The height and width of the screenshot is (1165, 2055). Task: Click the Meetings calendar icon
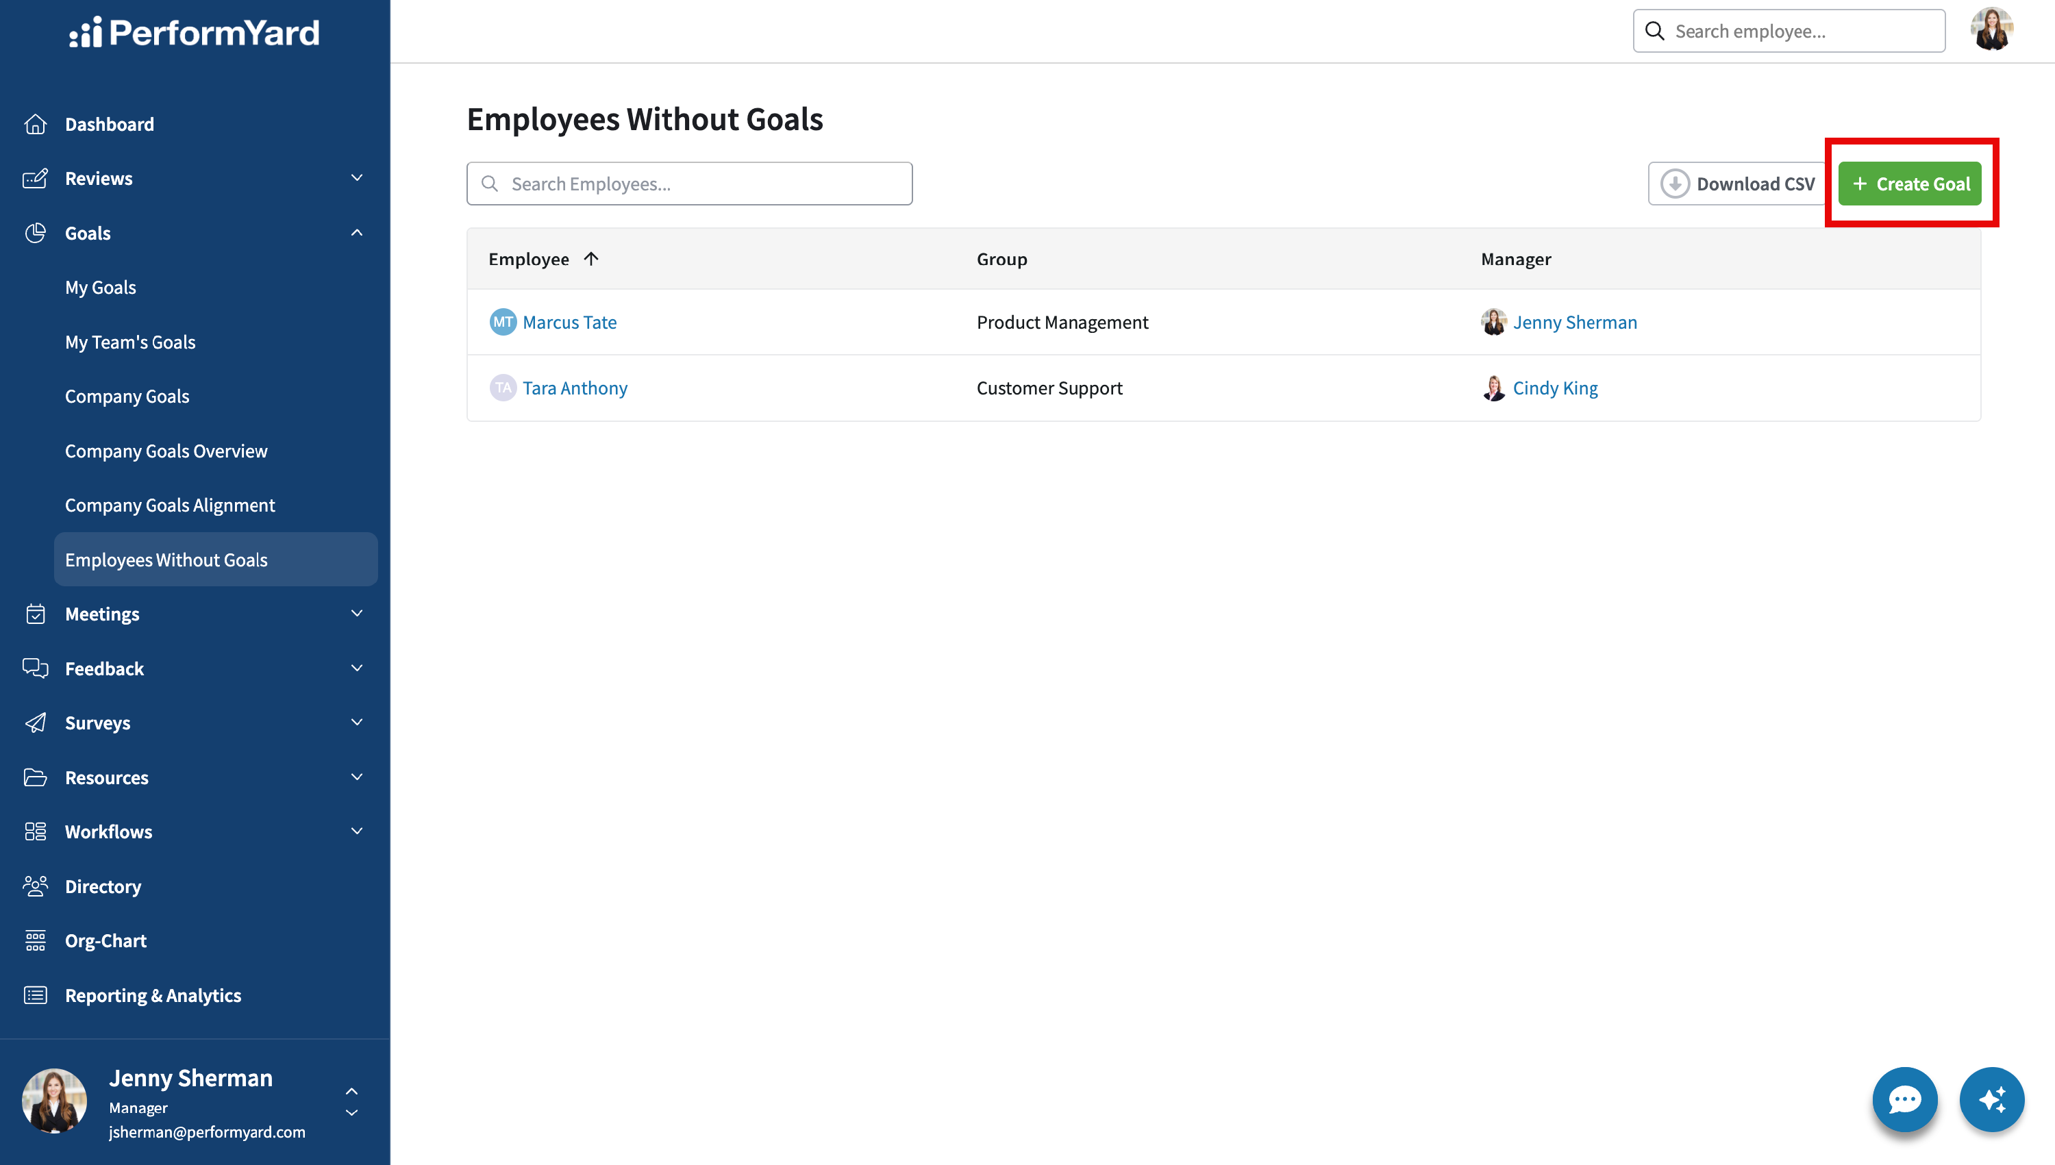pos(35,614)
